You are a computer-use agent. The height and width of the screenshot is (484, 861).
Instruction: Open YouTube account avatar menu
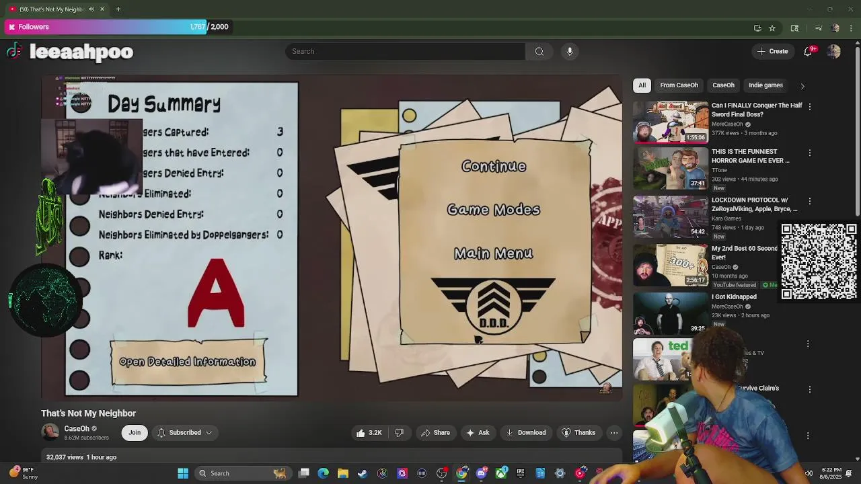(834, 52)
